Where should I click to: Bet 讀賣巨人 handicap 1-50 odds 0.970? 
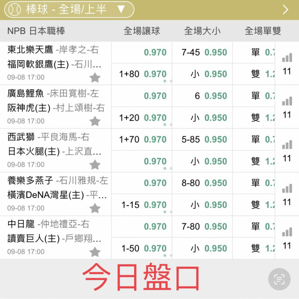pyautogui.click(x=142, y=248)
